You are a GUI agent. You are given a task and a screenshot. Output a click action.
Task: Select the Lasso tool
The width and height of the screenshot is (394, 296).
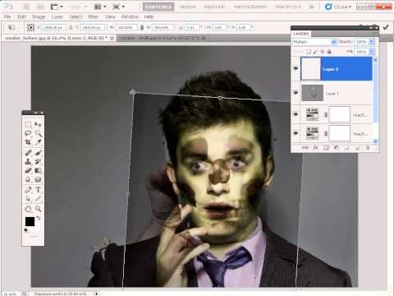28,133
